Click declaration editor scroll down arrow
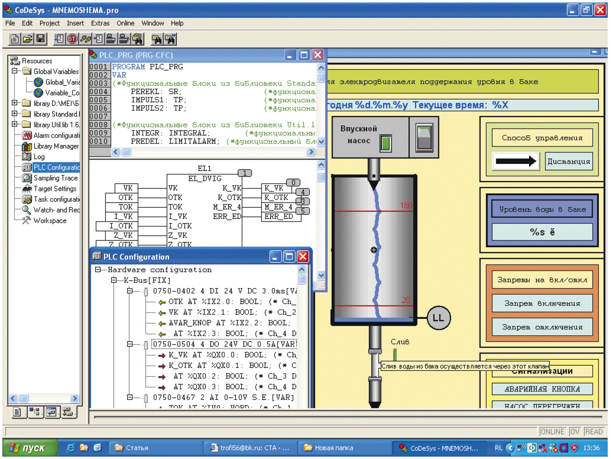611x459 pixels. pos(321,142)
